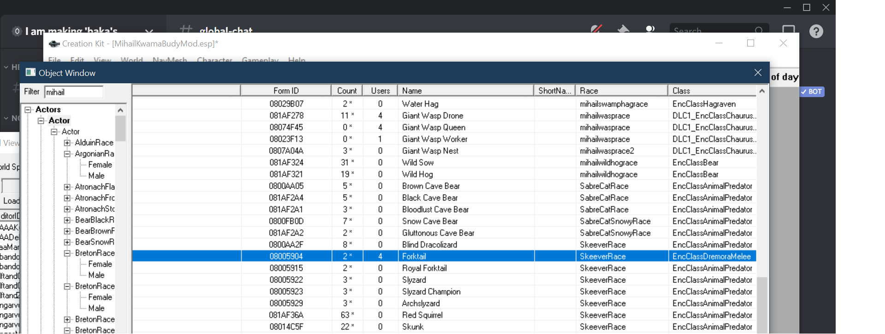Select the Brown Cave Bear row
885x334 pixels.
(x=444, y=186)
